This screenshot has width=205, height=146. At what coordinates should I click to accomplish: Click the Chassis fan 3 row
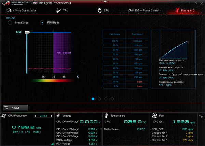pyautogui.click(x=172, y=140)
